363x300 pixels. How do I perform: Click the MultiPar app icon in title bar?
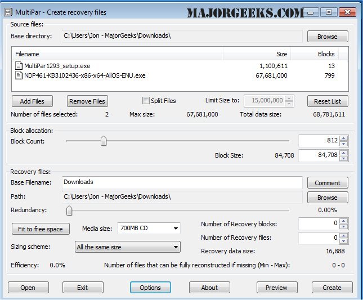8,11
